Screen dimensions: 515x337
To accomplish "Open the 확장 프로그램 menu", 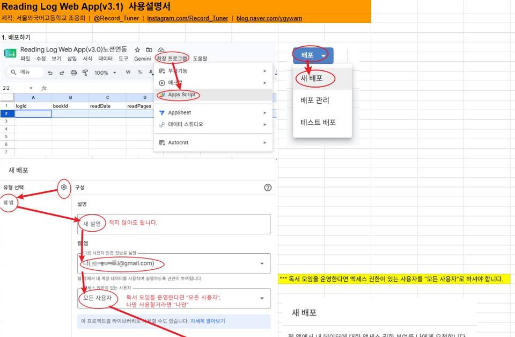I will [x=172, y=59].
